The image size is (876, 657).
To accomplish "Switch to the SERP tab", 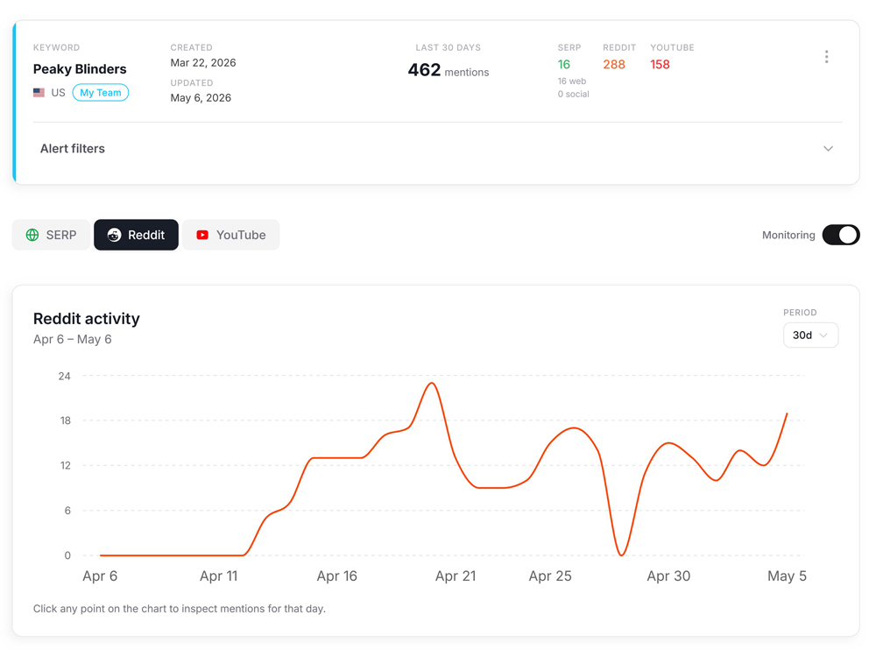I will [51, 235].
